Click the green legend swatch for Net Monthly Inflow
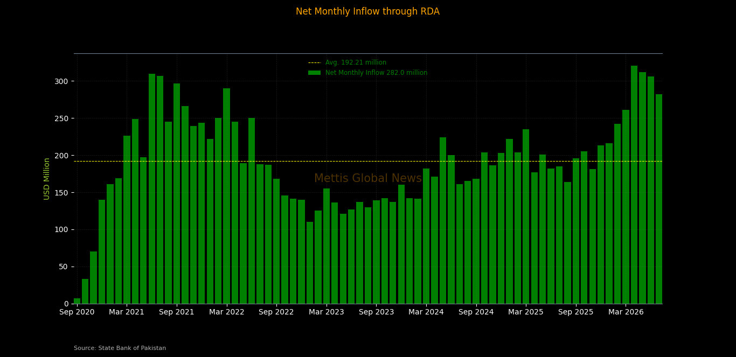 pyautogui.click(x=314, y=73)
